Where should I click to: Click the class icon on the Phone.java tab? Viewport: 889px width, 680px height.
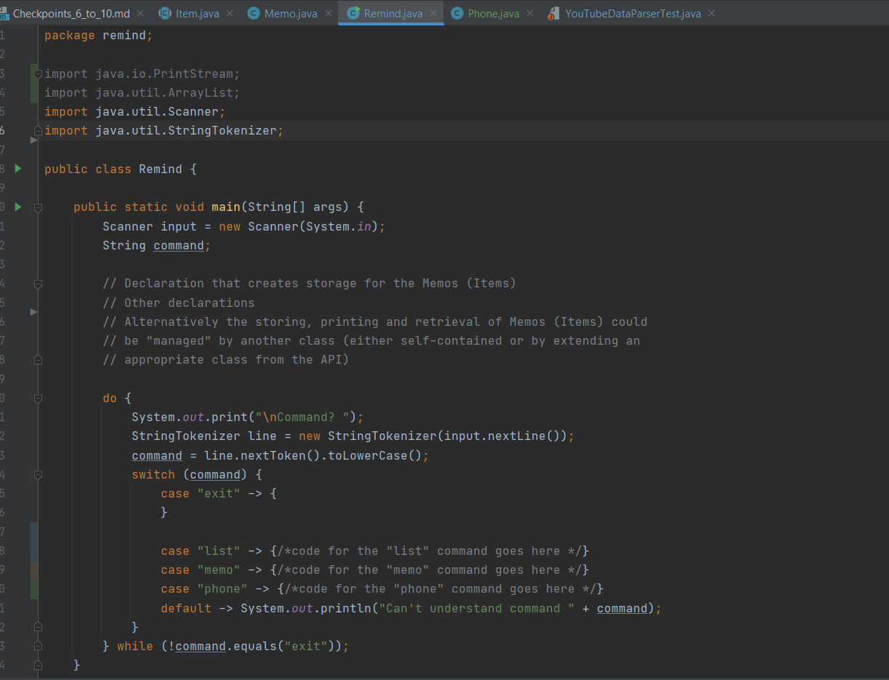point(456,12)
